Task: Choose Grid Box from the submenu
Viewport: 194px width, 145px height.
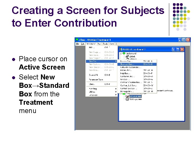Action: (x=137, y=79)
